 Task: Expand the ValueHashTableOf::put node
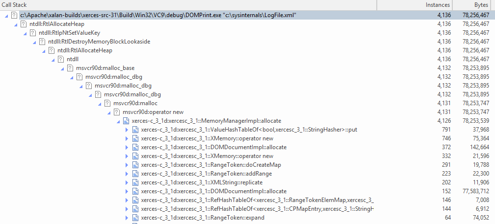click(x=127, y=130)
